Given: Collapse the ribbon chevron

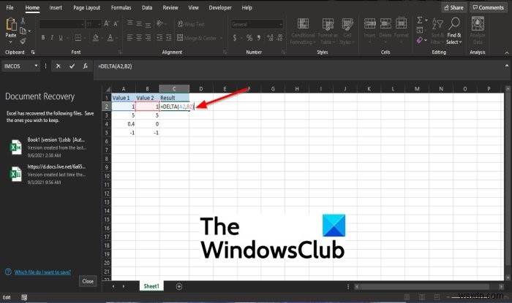Looking at the screenshot, I should coord(507,53).
